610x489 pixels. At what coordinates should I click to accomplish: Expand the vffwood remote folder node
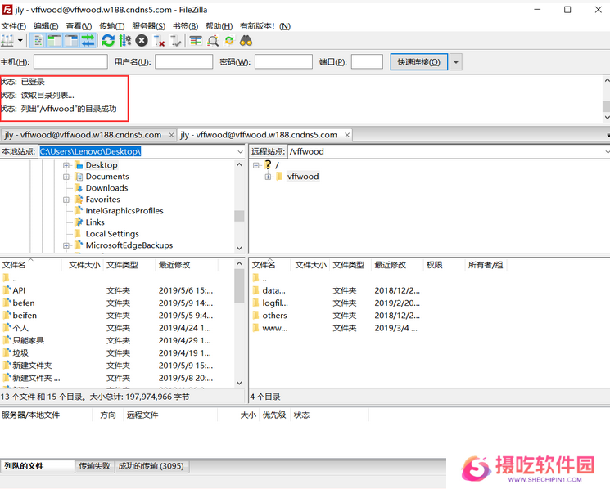click(x=268, y=177)
